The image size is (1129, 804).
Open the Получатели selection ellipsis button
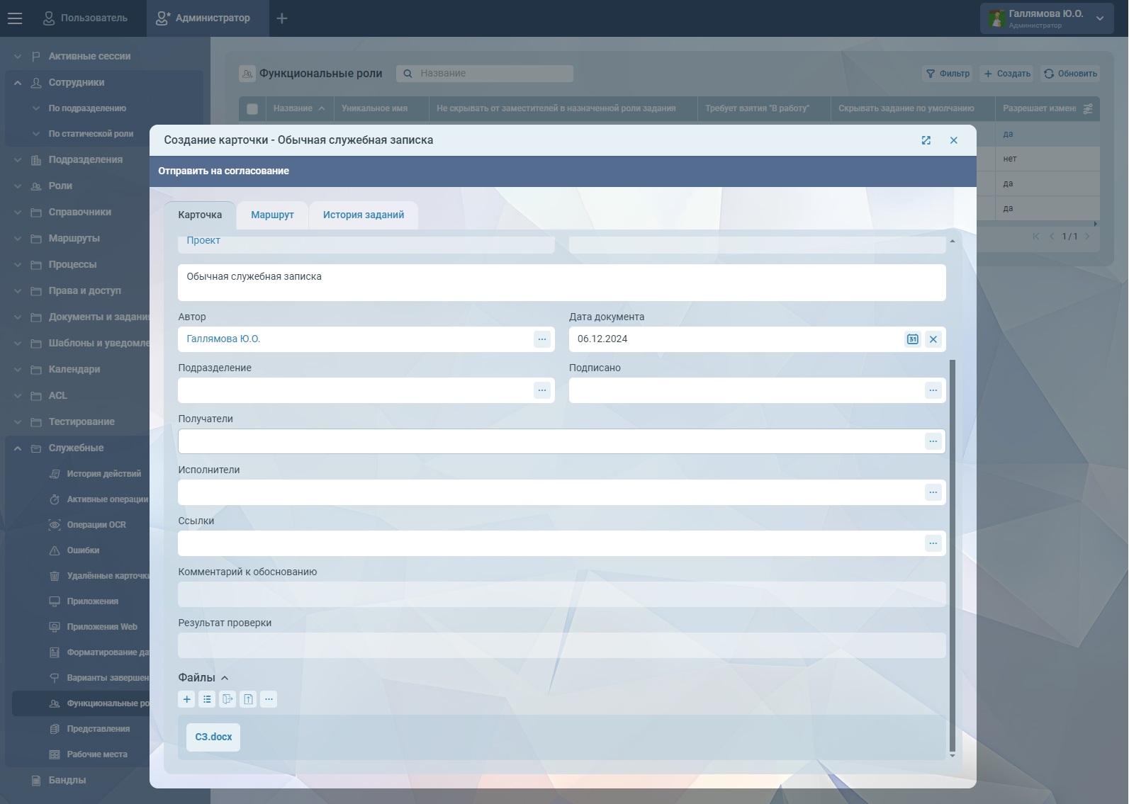(x=933, y=441)
